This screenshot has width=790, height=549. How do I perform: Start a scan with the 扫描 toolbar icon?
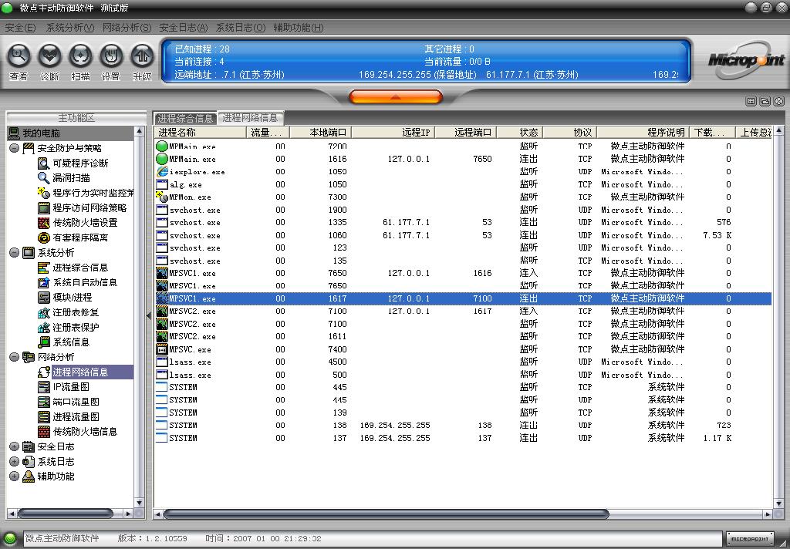[80, 56]
